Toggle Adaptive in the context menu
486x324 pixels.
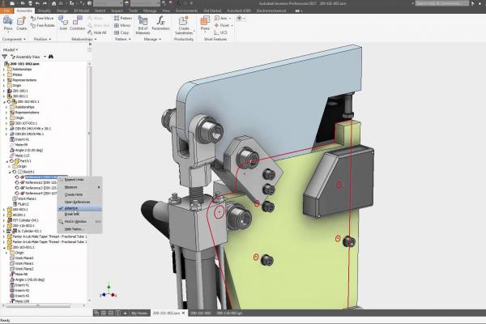click(72, 208)
